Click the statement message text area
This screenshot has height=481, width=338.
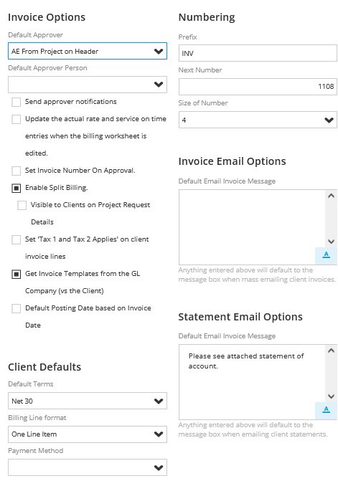tap(252, 382)
